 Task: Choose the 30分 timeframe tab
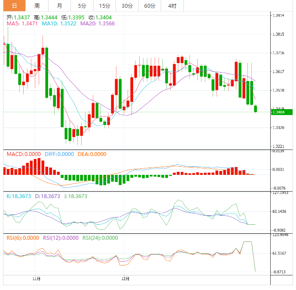pos(127,6)
